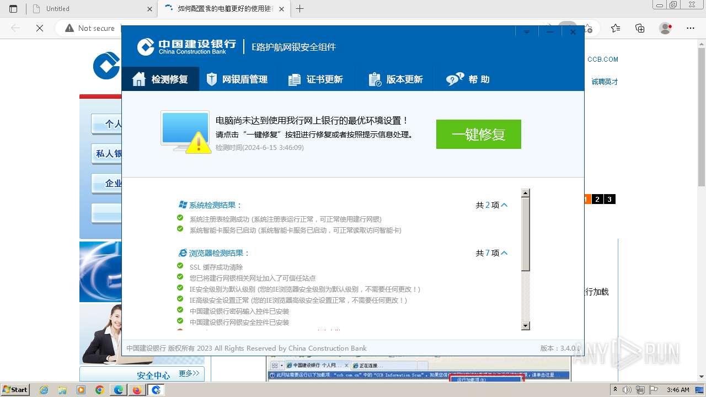Click the 诚聘英才 link on webpage

click(605, 82)
